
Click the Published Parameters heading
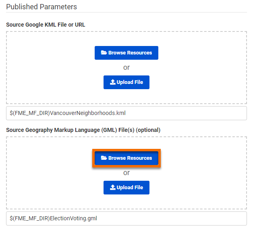click(41, 7)
